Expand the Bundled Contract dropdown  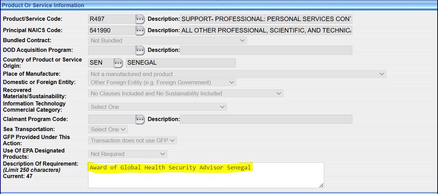(x=167, y=40)
